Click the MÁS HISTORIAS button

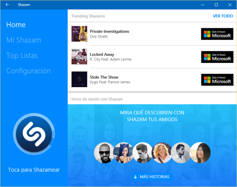tap(152, 177)
